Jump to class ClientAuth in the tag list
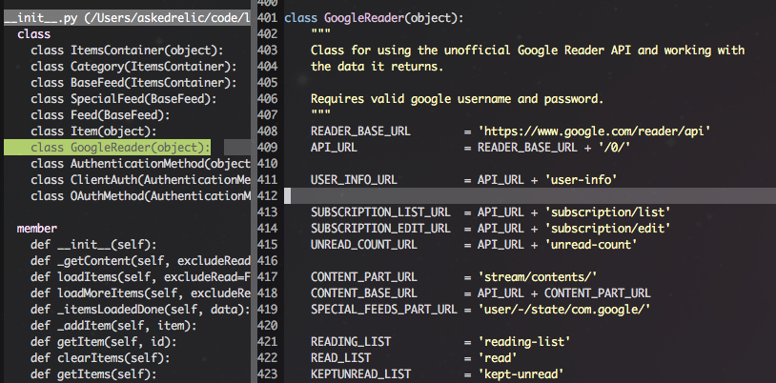Screen dimensions: 776x383 tap(140, 180)
